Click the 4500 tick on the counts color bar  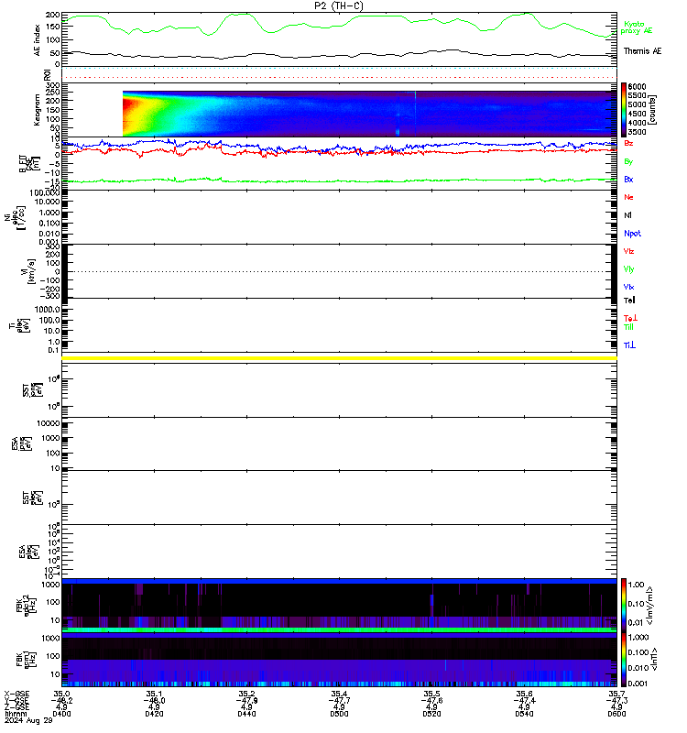637,114
